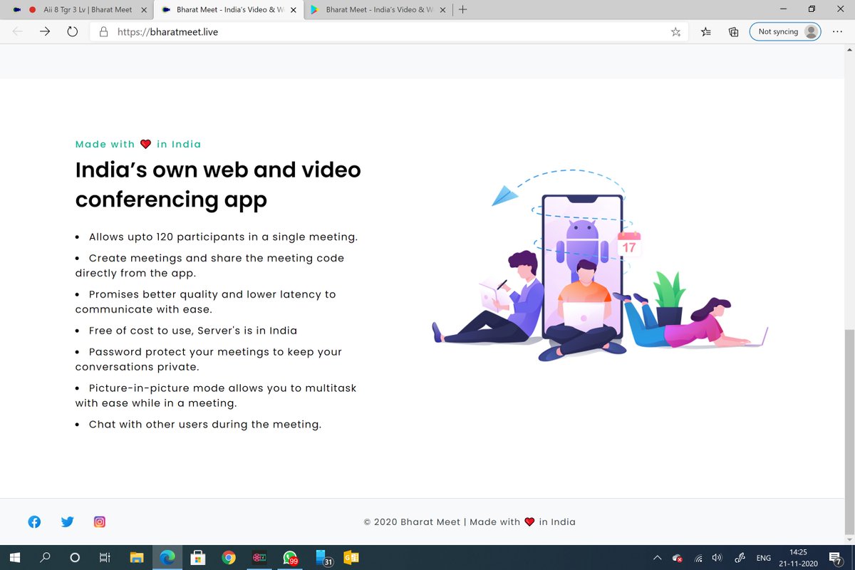Screen dimensions: 855x570
Task: Open Task View on the taskbar
Action: pyautogui.click(x=104, y=558)
